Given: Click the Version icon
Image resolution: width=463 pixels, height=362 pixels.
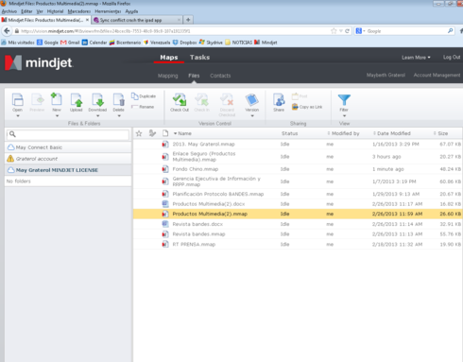Looking at the screenshot, I should pos(252,99).
